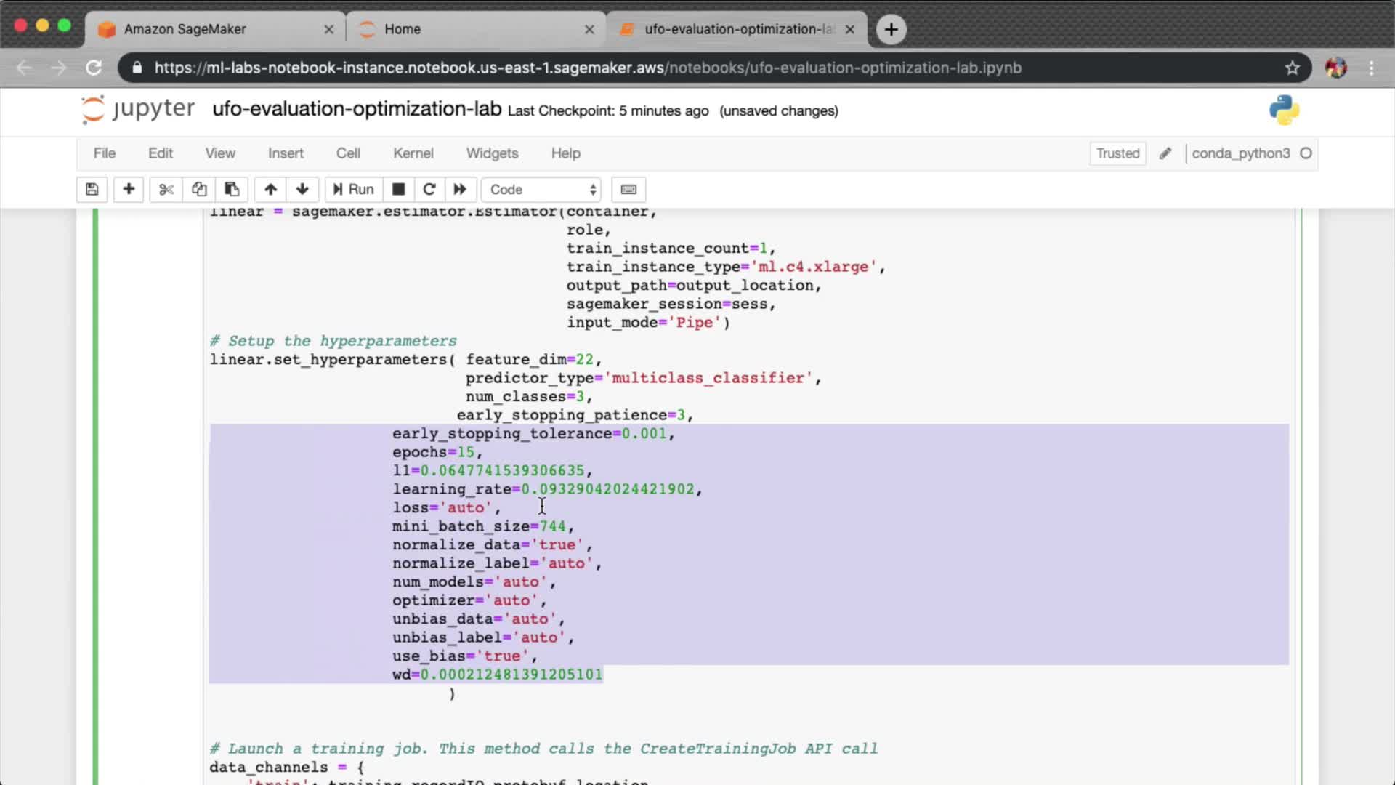
Task: Restart kernel and rerun all icon
Action: [x=460, y=190]
